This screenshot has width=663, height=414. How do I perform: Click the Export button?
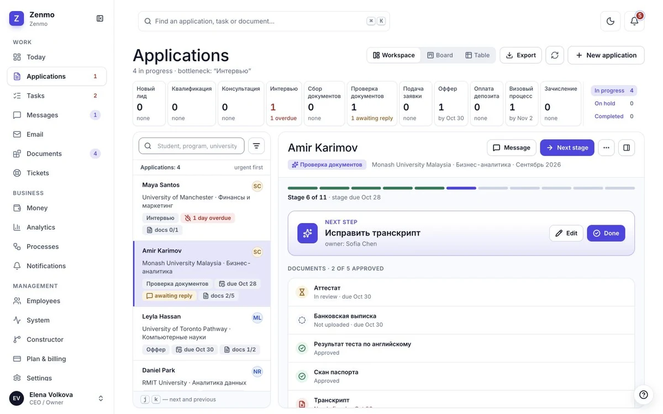tap(521, 55)
